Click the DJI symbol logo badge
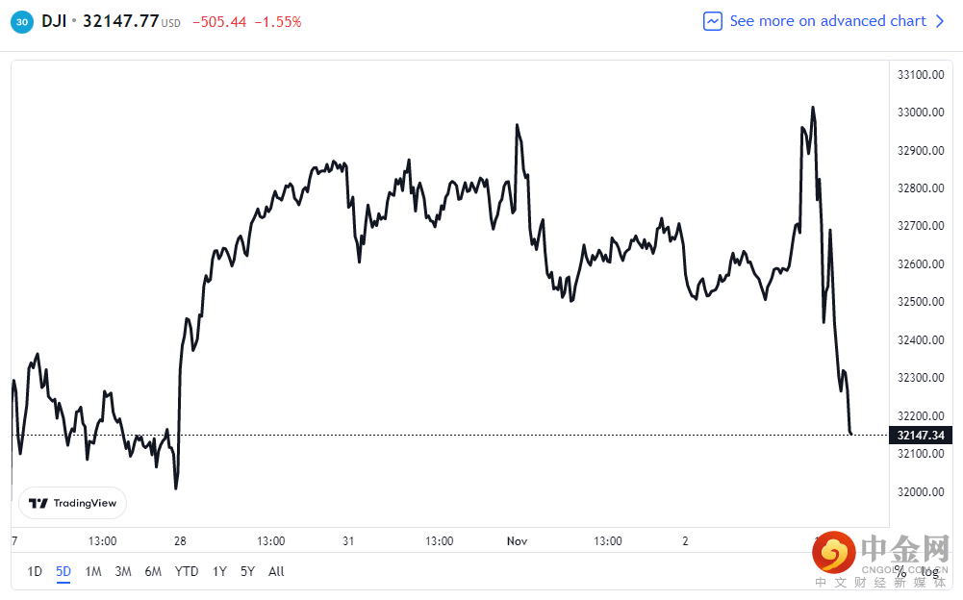The image size is (963, 600). coord(22,21)
